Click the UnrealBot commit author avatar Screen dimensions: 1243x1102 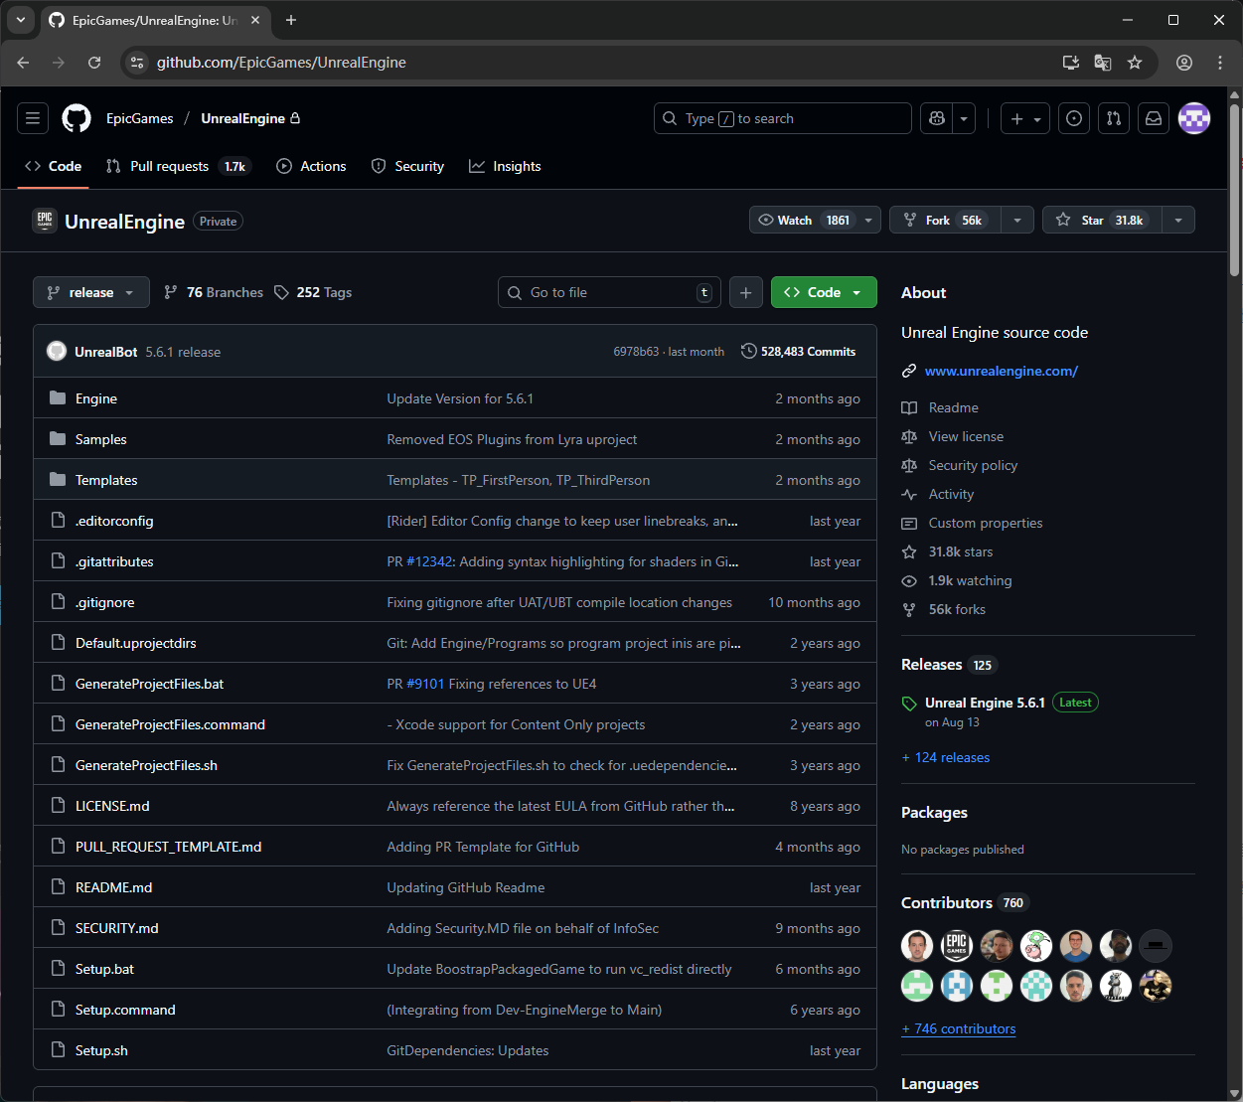click(x=57, y=351)
